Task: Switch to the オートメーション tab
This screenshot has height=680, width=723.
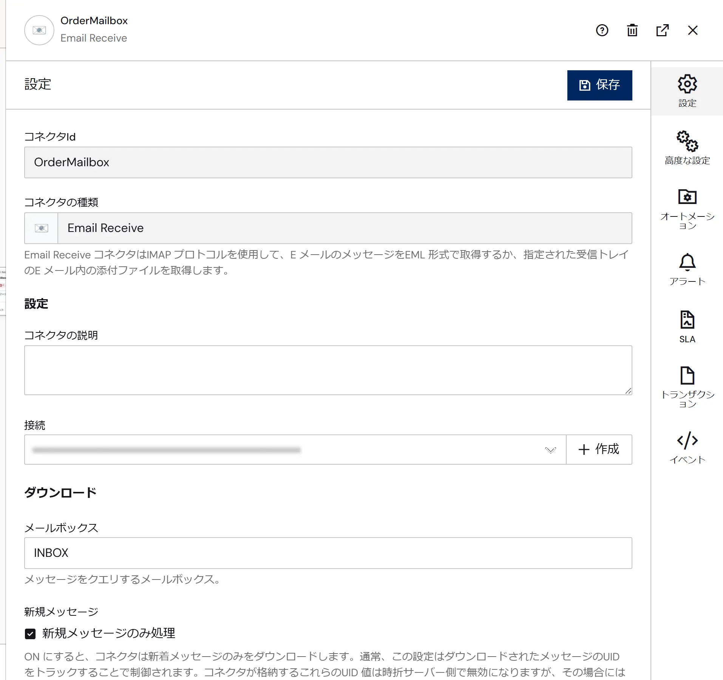Action: coord(687,209)
